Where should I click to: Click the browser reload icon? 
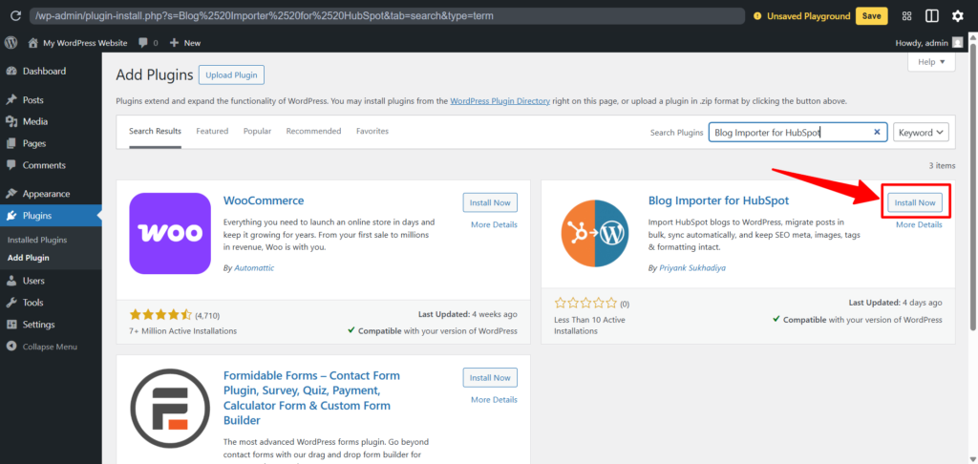[15, 16]
